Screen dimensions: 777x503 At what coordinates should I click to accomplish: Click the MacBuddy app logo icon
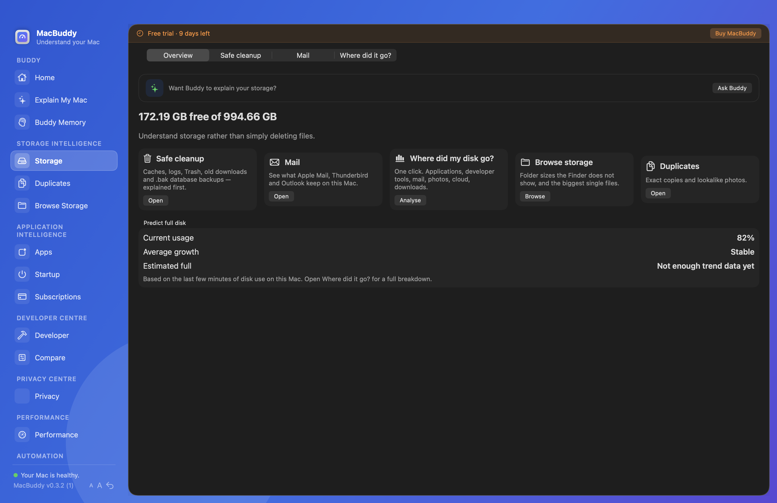22,37
